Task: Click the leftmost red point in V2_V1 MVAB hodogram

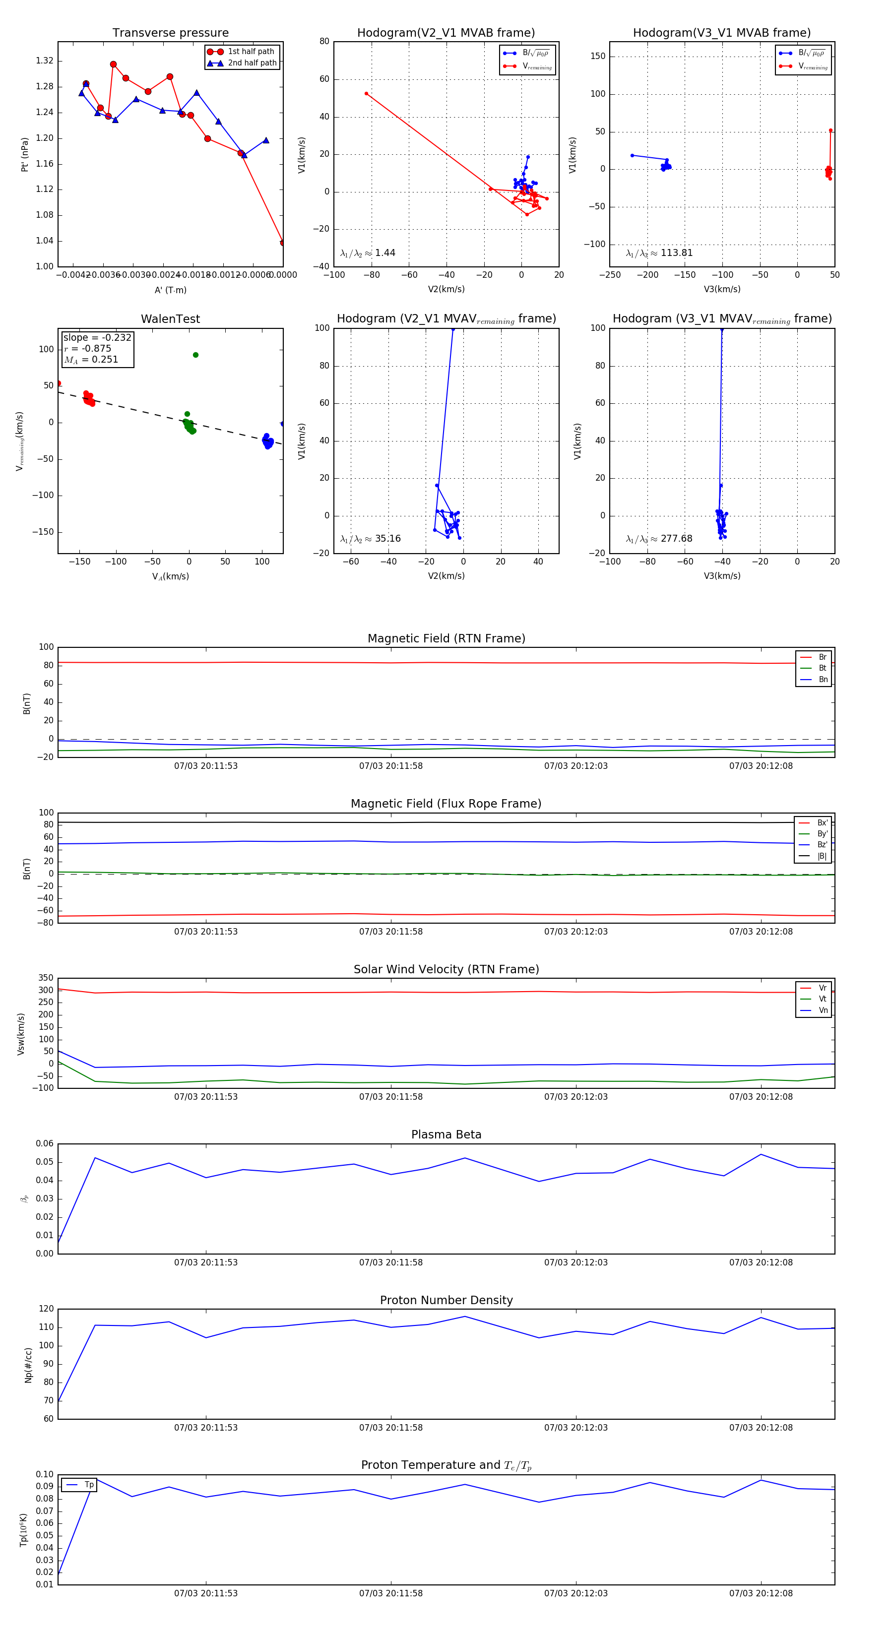Action: 366,93
